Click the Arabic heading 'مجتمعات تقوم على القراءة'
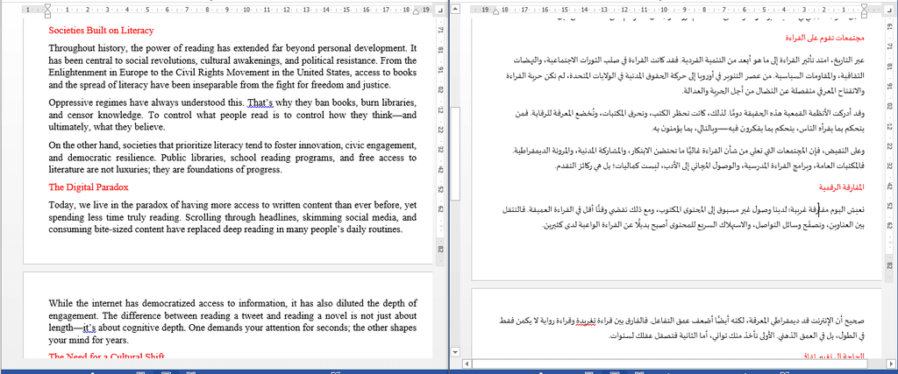 click(x=824, y=39)
